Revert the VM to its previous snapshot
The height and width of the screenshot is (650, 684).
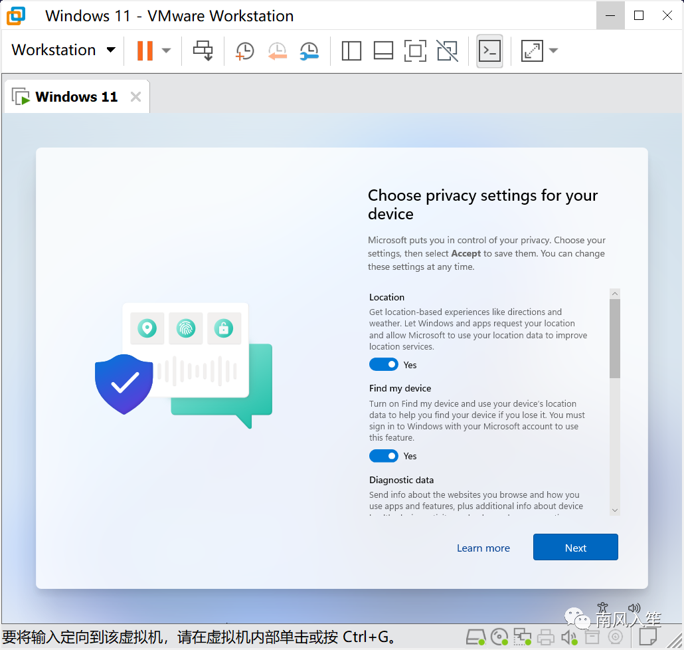tap(278, 51)
